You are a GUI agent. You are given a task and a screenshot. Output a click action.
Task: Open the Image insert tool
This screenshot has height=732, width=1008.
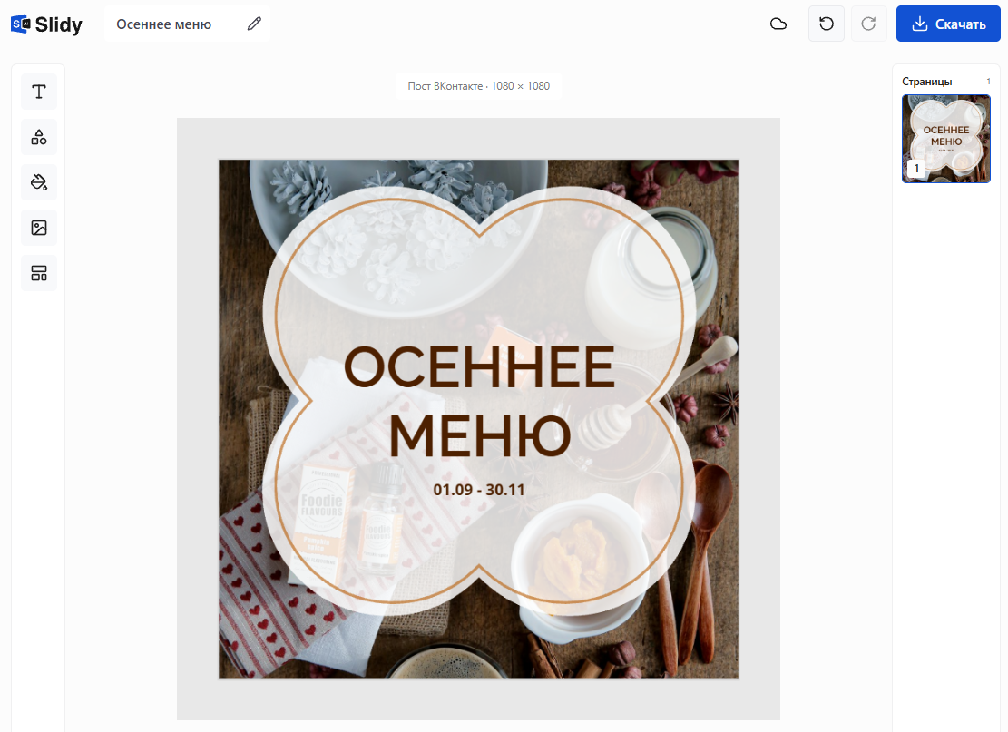point(39,228)
